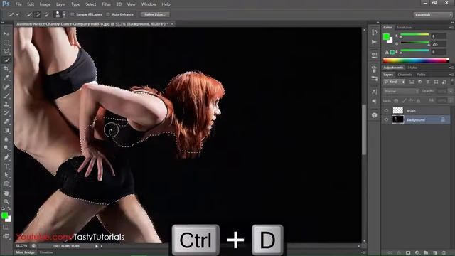455x256 pixels.
Task: Select the History Brush tool
Action: tap(6, 113)
